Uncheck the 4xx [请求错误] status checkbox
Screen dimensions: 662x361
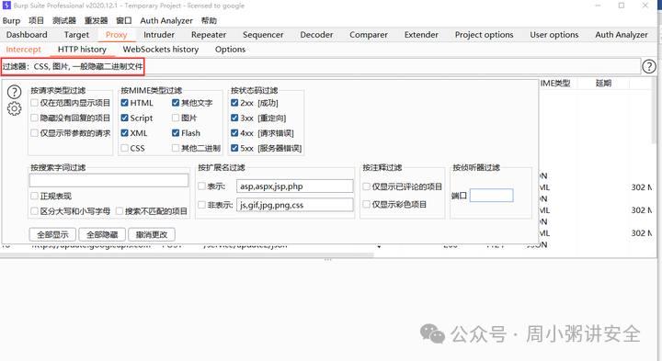(x=234, y=133)
